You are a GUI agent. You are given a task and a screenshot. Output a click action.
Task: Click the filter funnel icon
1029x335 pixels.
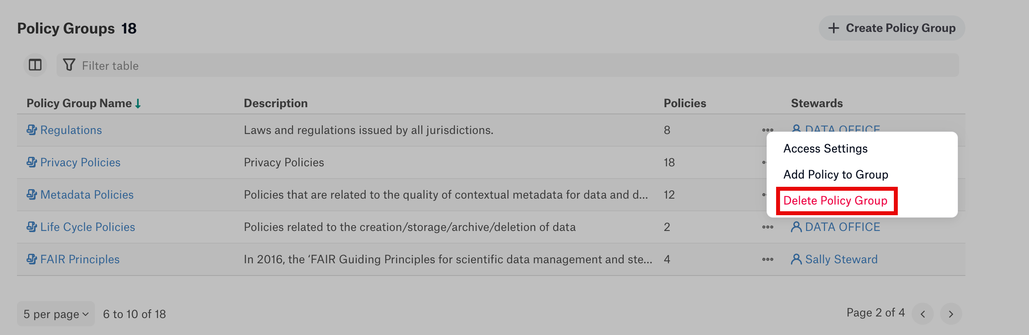pyautogui.click(x=69, y=65)
